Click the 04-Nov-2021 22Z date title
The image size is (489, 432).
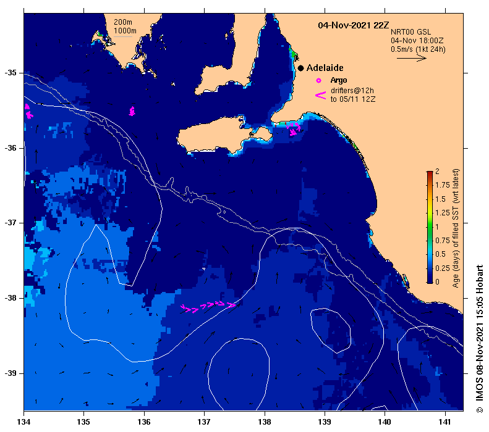(354, 25)
